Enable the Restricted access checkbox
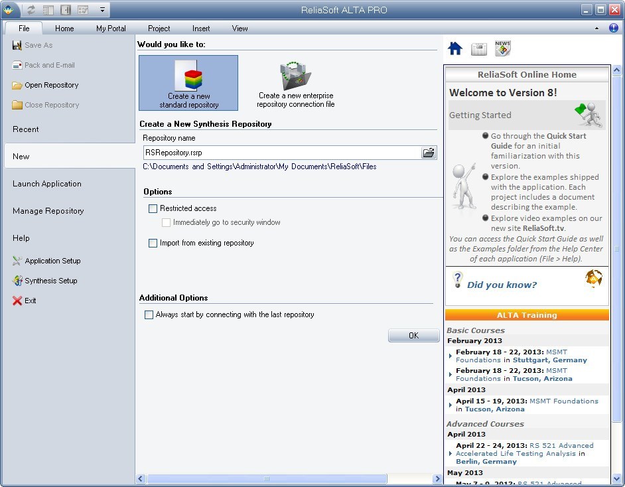625x487 pixels. (x=153, y=208)
